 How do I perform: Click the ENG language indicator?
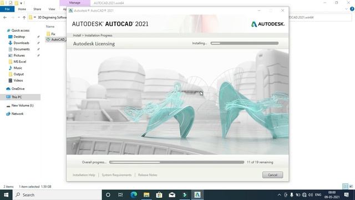(x=318, y=195)
